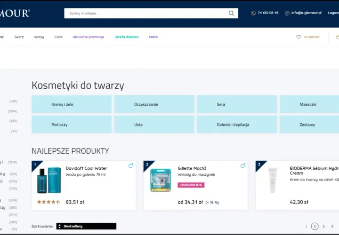Open the Davidoff Cool Water product title

(86, 168)
